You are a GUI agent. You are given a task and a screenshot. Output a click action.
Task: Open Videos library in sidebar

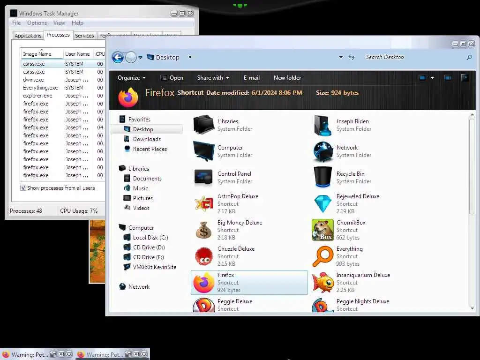[x=136, y=208]
